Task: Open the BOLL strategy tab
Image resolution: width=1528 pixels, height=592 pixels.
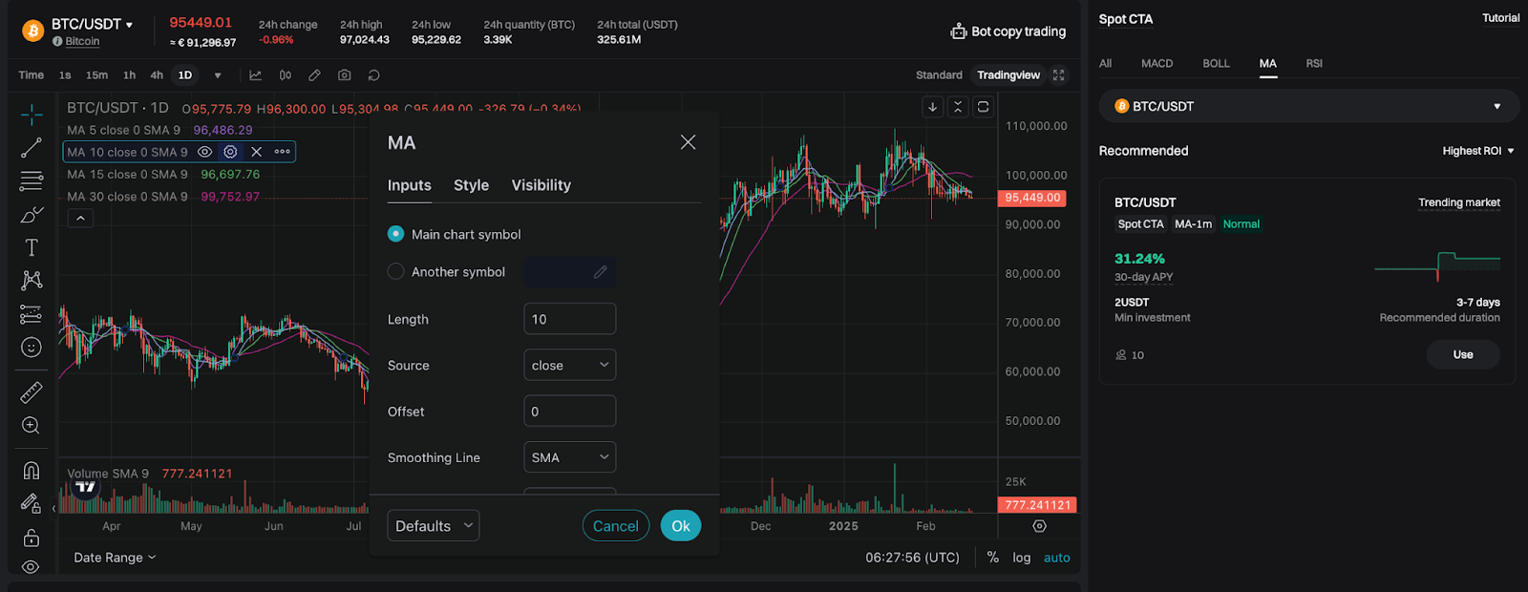Action: pos(1216,64)
